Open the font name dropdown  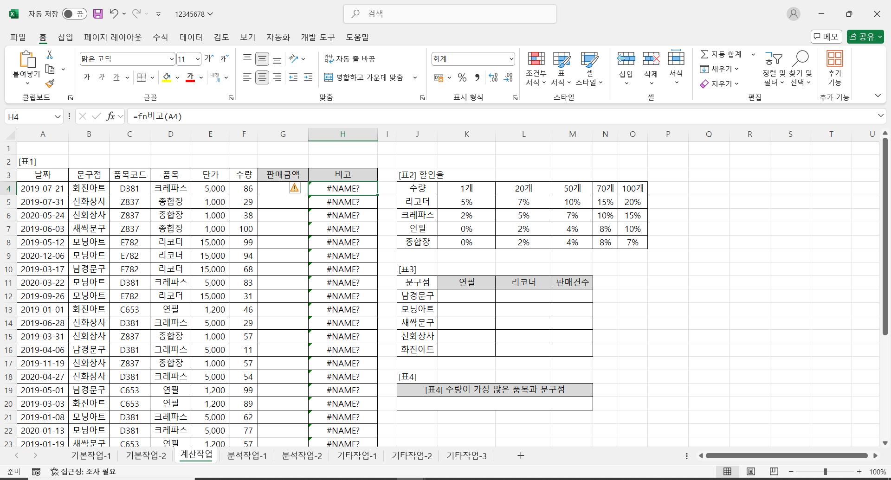click(x=172, y=59)
